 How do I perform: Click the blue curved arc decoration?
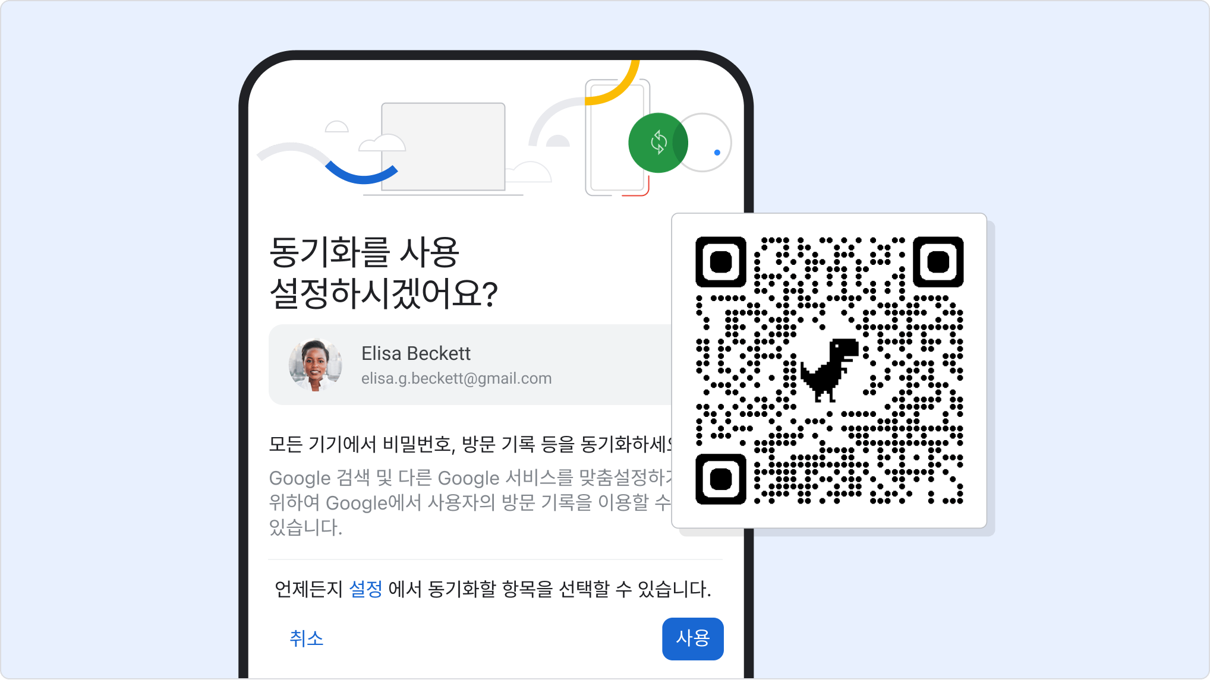pyautogui.click(x=361, y=172)
